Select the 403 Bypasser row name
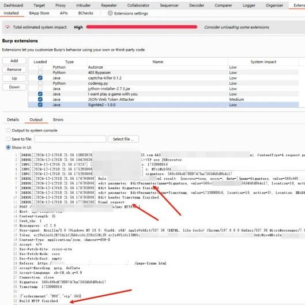This screenshot has width=305, height=305. click(99, 73)
